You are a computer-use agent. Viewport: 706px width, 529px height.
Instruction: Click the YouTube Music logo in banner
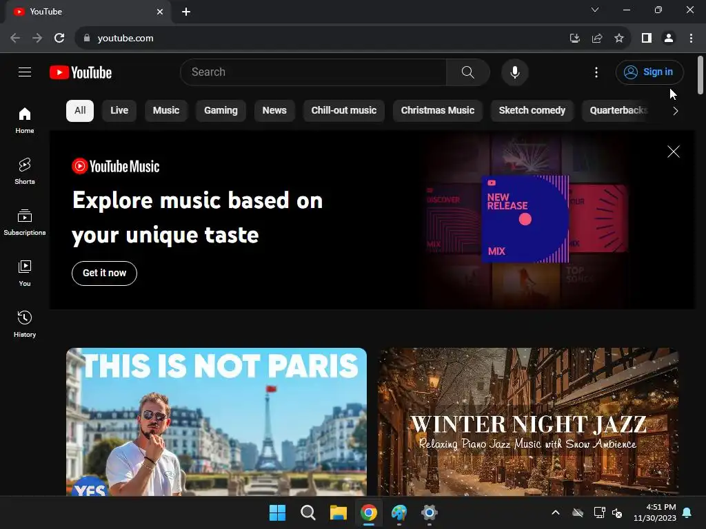pyautogui.click(x=116, y=166)
